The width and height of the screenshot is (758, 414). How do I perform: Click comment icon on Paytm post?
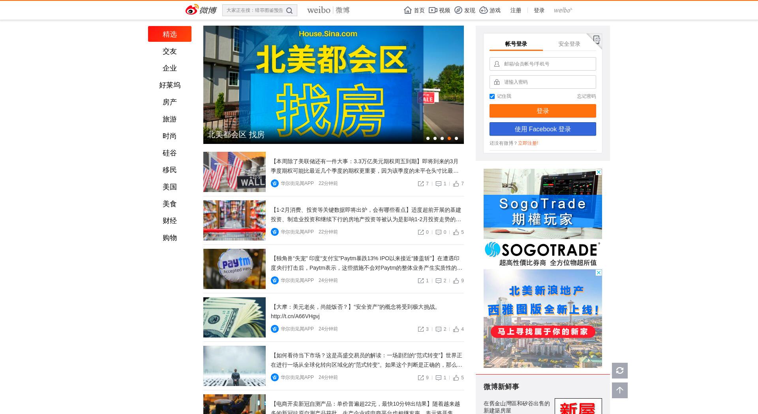click(x=438, y=281)
